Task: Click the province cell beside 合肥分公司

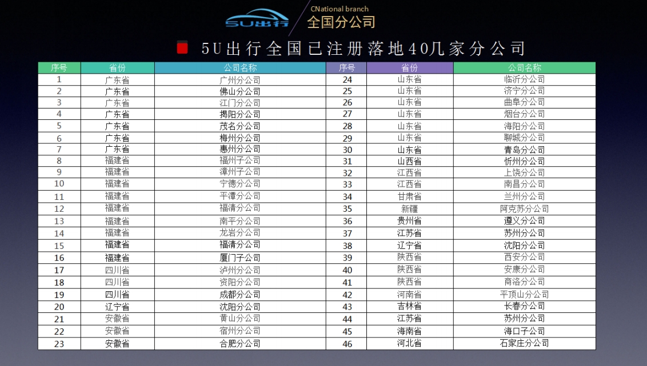Action: [118, 343]
